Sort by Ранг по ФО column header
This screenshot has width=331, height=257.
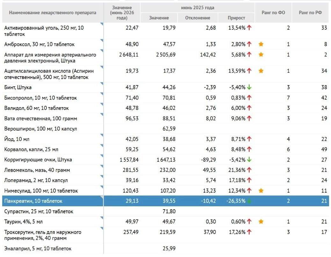pyautogui.click(x=273, y=13)
